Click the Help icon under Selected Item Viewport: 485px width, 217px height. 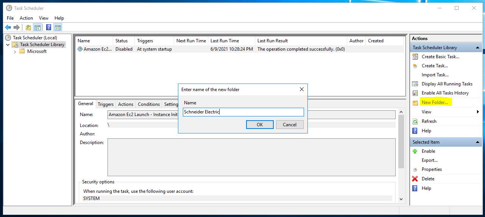(415, 188)
